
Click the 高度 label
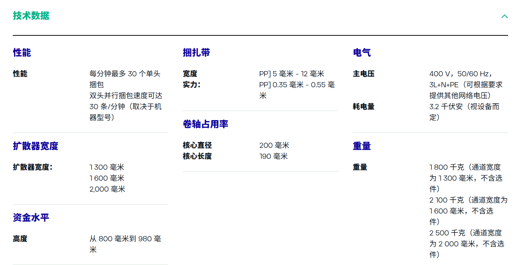click(x=20, y=239)
